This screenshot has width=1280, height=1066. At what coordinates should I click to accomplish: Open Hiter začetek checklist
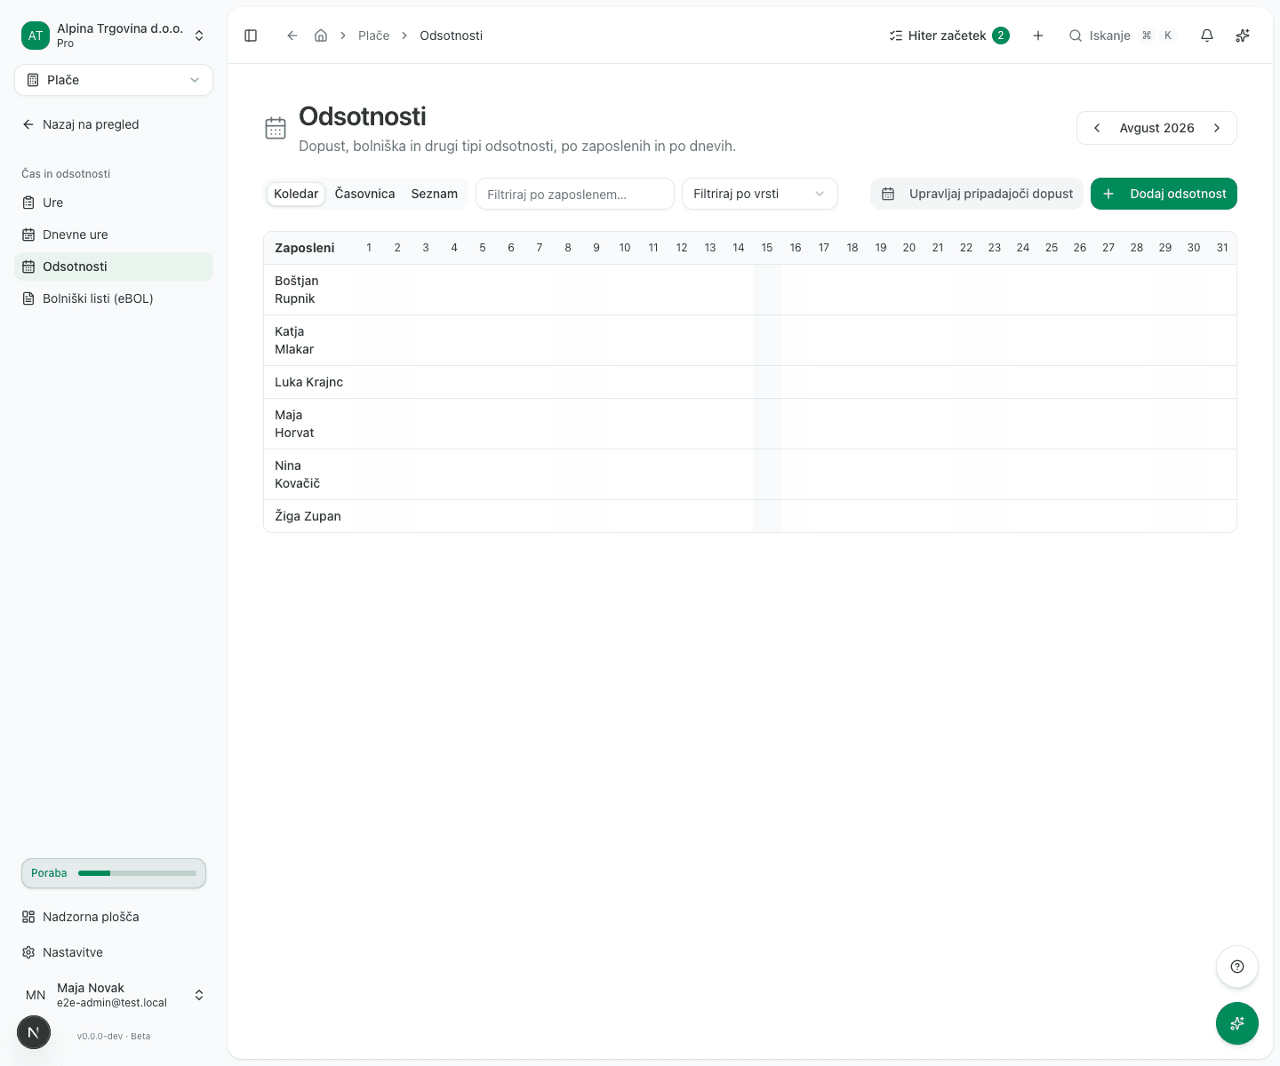pyautogui.click(x=948, y=36)
